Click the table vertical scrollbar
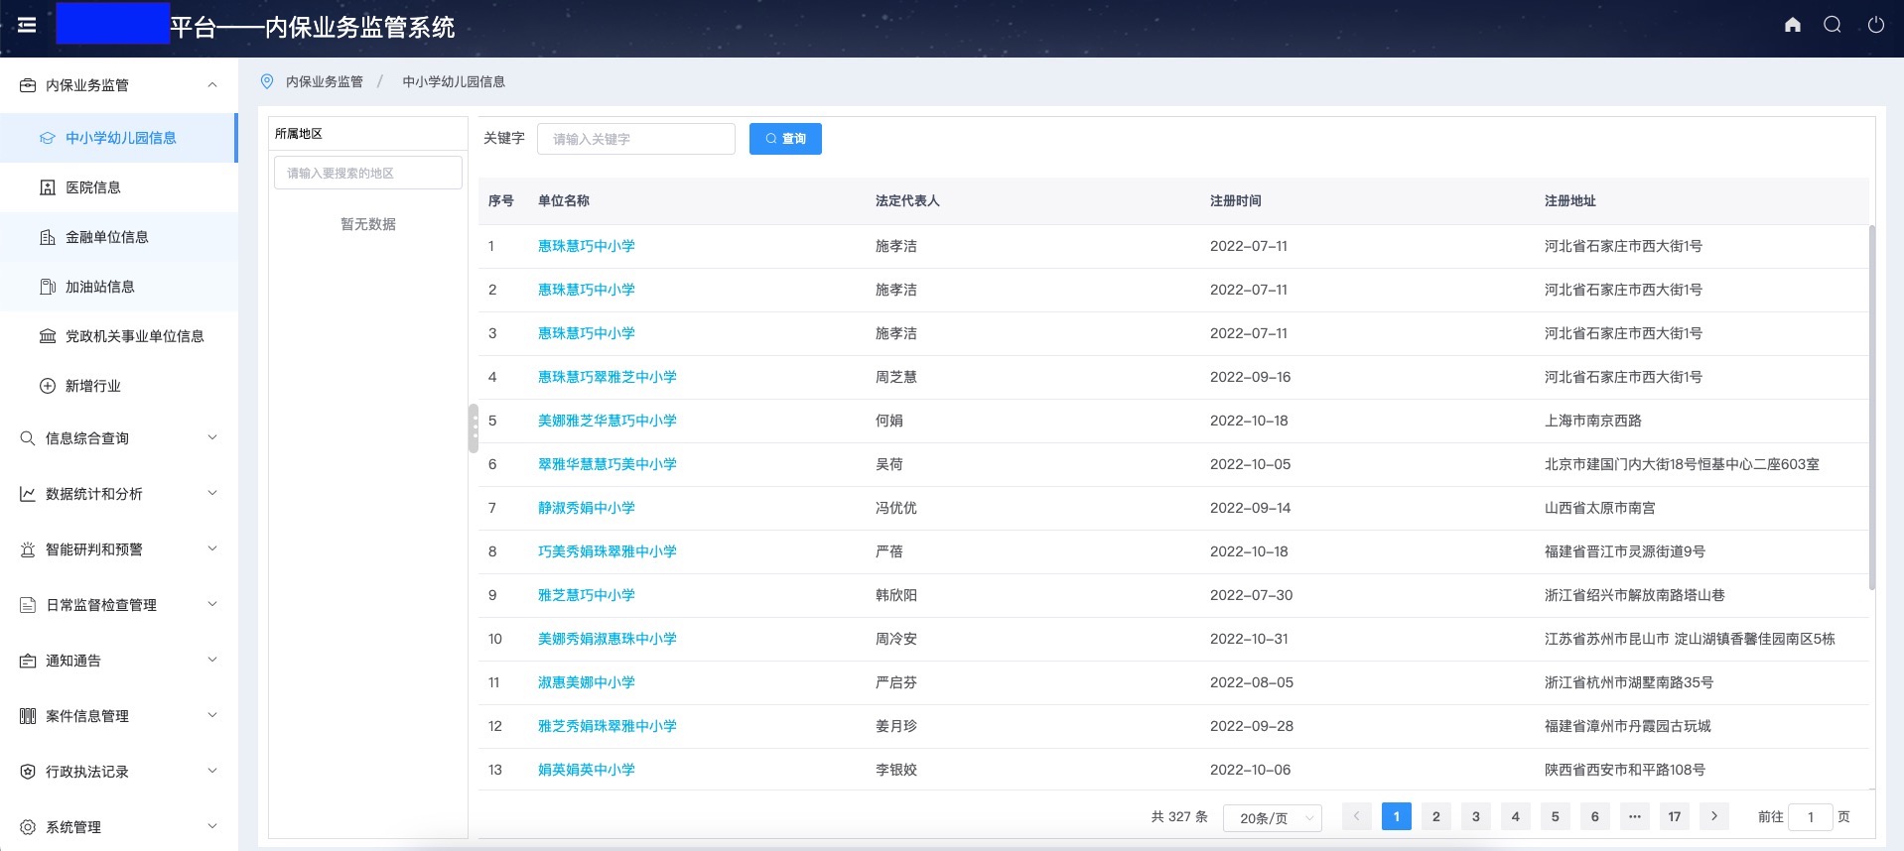This screenshot has width=1904, height=851. [1872, 408]
